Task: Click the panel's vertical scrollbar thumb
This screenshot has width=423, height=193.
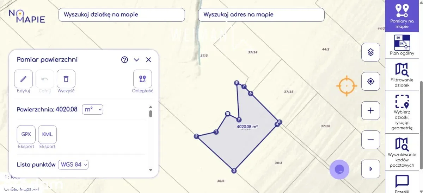Action: click(x=151, y=114)
